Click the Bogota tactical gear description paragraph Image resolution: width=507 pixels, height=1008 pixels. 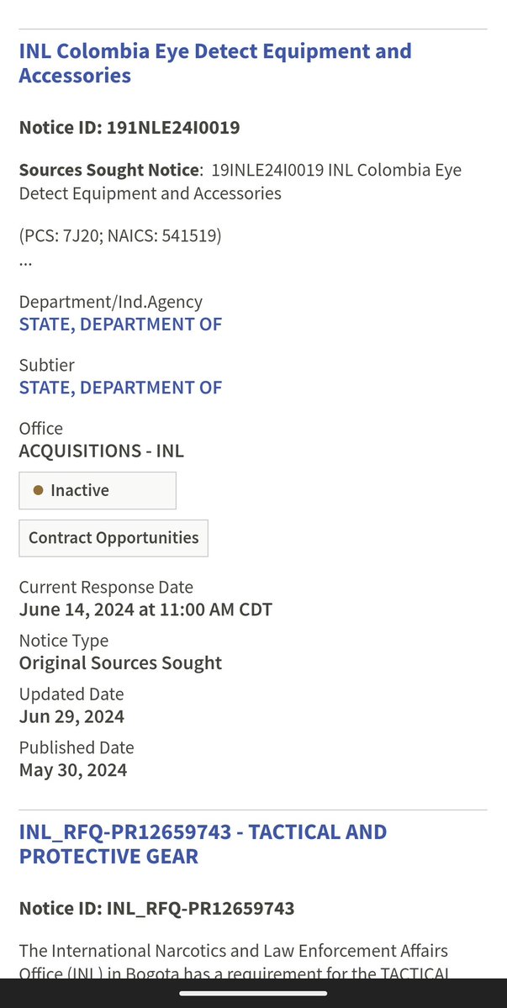tap(234, 963)
